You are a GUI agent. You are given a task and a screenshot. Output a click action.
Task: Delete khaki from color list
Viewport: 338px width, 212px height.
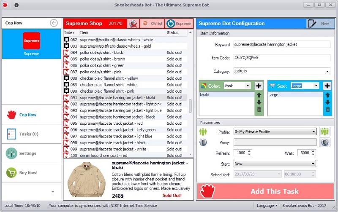[x=259, y=110]
